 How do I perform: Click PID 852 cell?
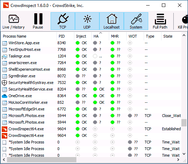pos(61,102)
